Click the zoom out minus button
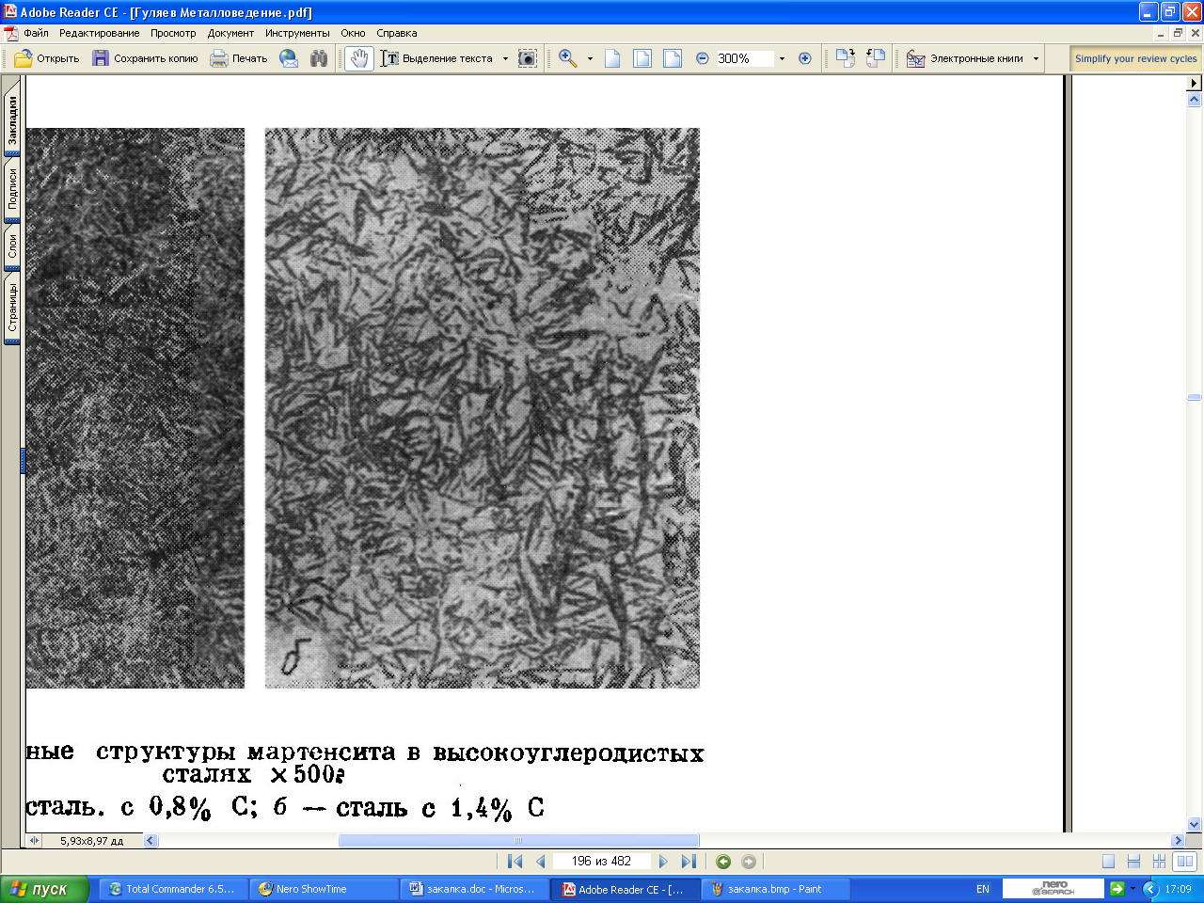 coord(702,58)
